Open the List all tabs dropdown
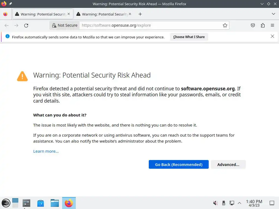 274,14
